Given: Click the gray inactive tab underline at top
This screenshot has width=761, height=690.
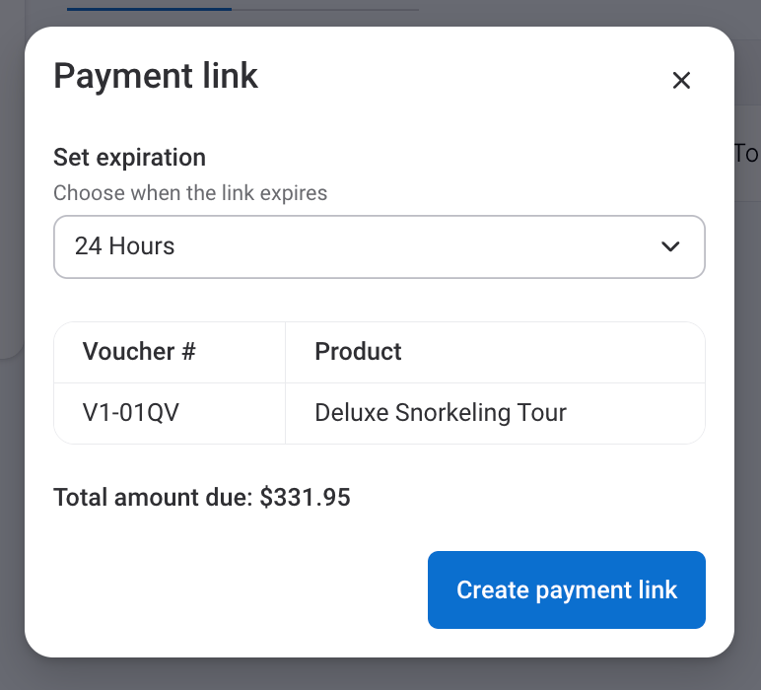Looking at the screenshot, I should point(325,10).
